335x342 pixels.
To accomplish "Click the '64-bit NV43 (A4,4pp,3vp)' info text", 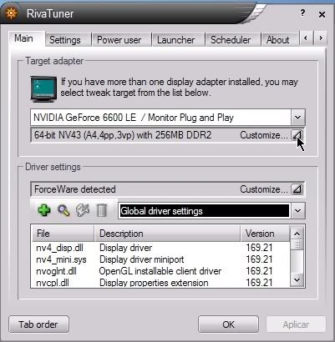I will point(123,135).
